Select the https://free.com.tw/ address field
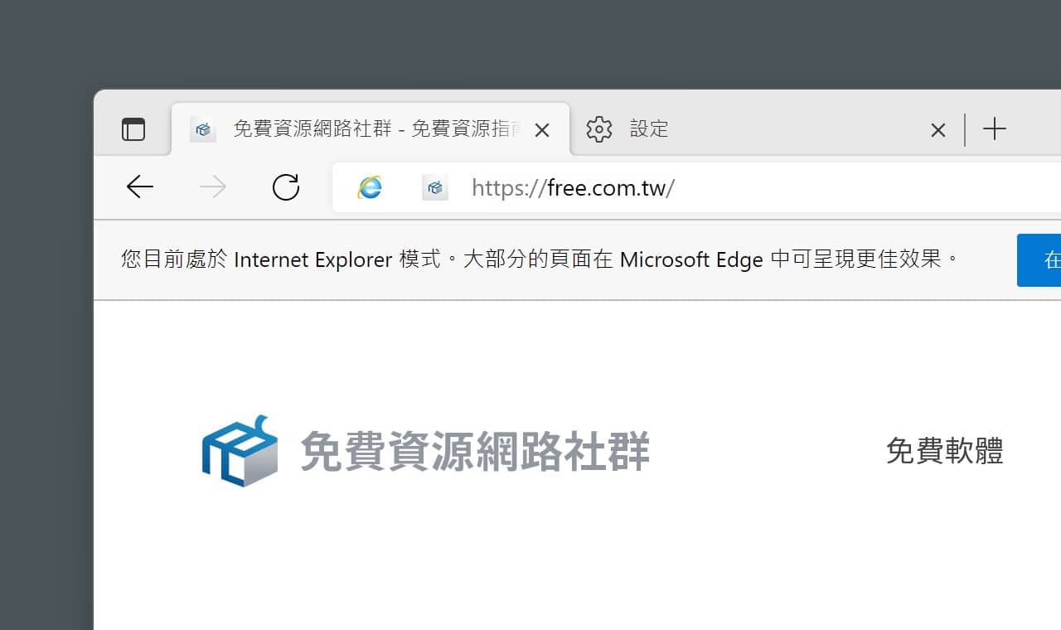1061x630 pixels. (696, 188)
